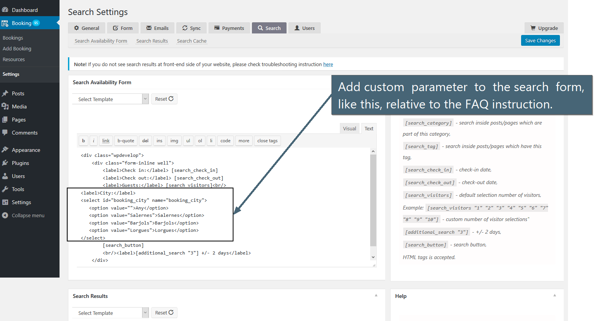
Task: Click the textarea resize grip
Action: click(x=374, y=265)
